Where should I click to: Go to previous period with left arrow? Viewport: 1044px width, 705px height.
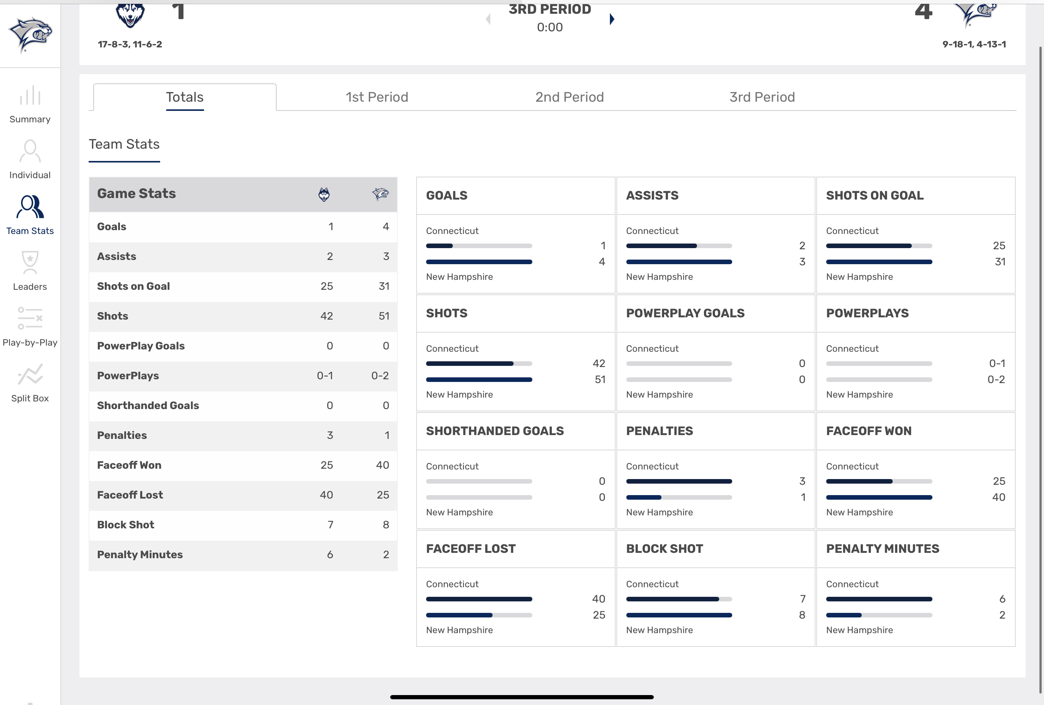pos(488,19)
